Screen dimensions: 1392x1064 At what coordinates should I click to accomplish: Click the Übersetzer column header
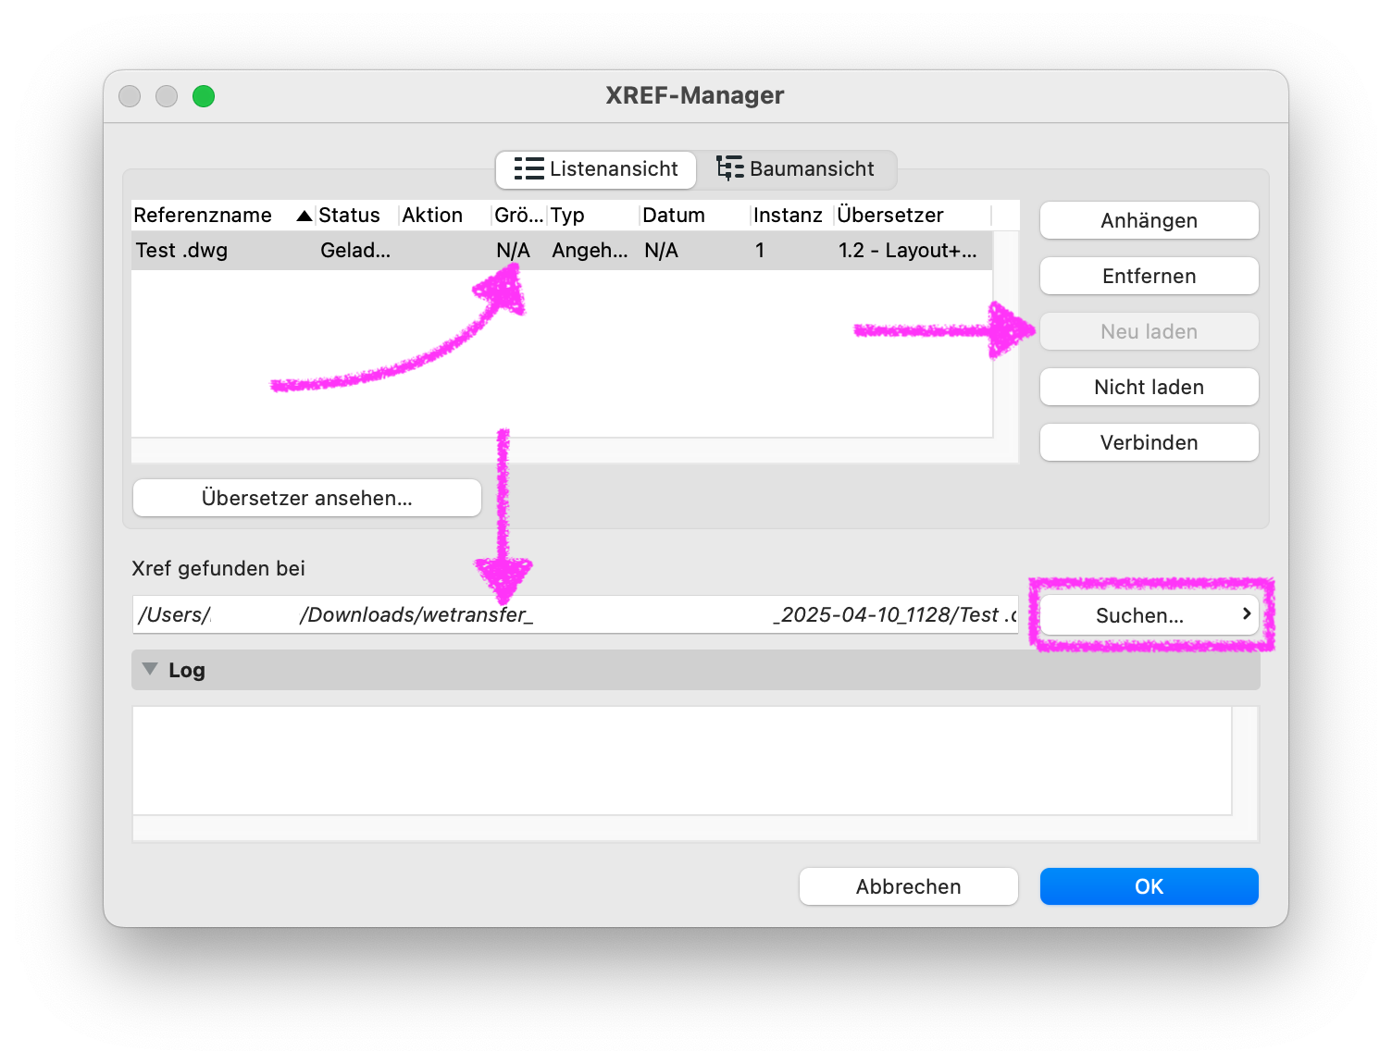click(x=912, y=216)
